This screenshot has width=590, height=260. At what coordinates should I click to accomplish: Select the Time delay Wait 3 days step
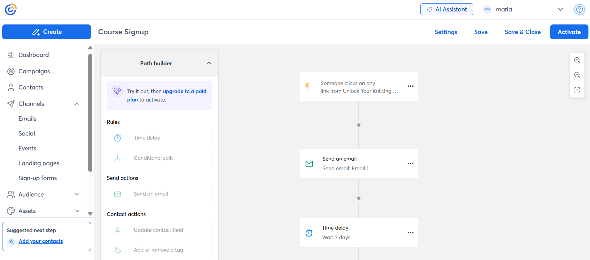tap(359, 233)
